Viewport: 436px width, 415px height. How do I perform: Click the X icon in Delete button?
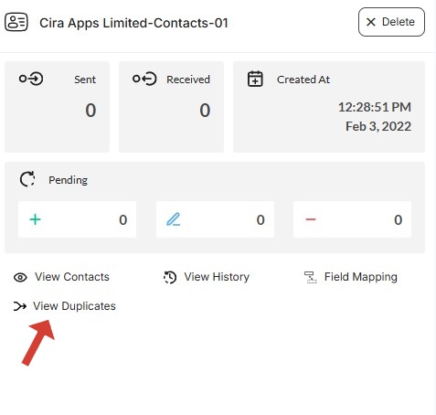pos(371,22)
